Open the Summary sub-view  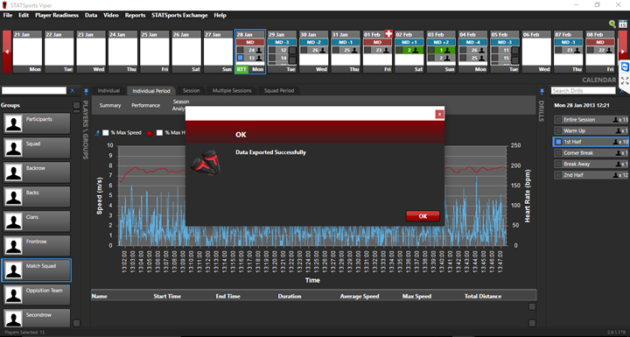click(110, 105)
